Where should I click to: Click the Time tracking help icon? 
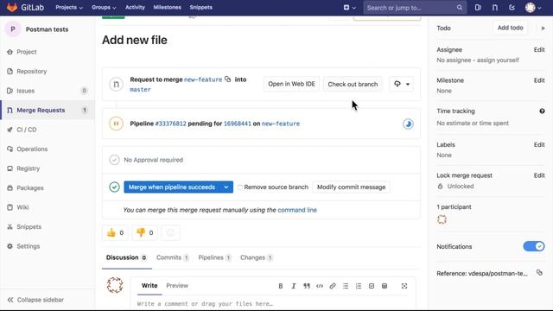[x=542, y=111]
